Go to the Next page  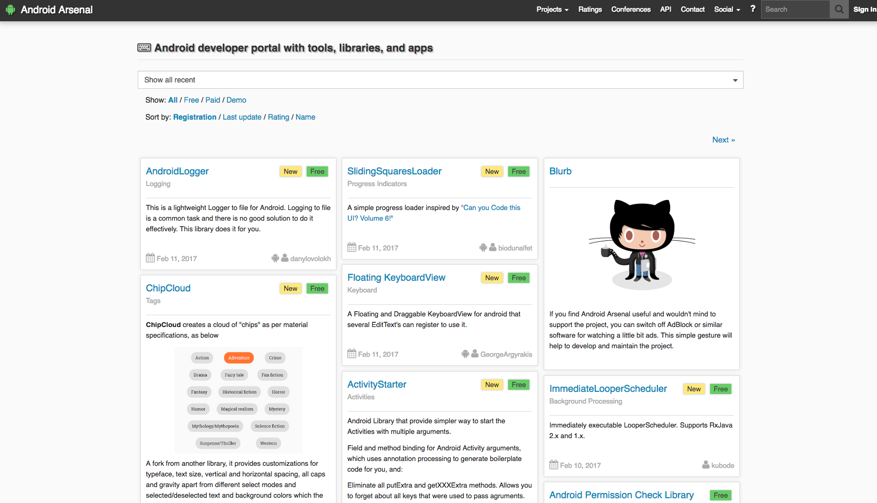pyautogui.click(x=723, y=140)
